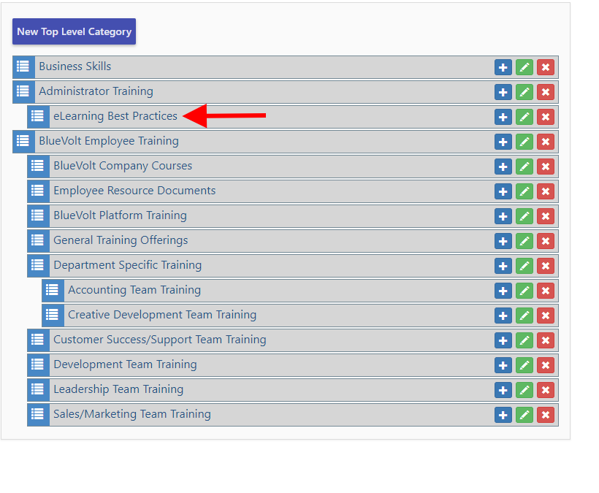Delete the Business Skills category
Viewport: 599px width, 493px height.
(x=546, y=67)
